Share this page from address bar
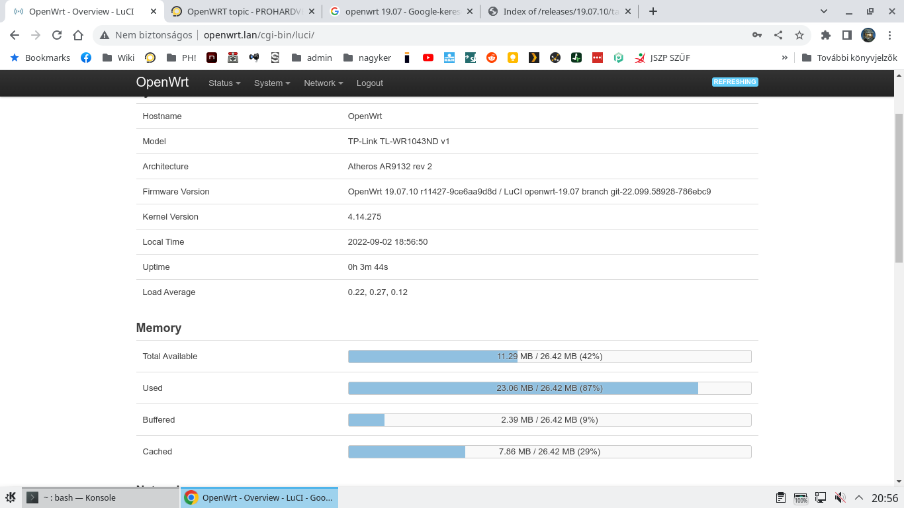Viewport: 904px width, 508px height. [x=778, y=35]
